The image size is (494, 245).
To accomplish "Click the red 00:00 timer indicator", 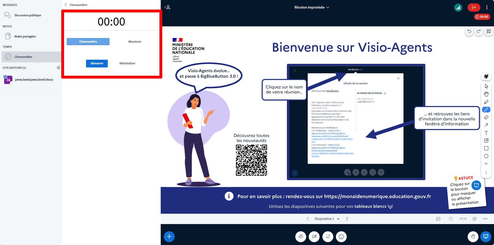I will click(x=482, y=17).
